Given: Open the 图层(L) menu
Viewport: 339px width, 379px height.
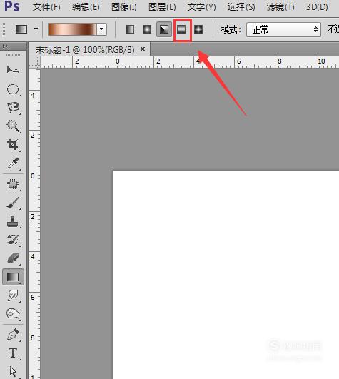Looking at the screenshot, I should (162, 7).
